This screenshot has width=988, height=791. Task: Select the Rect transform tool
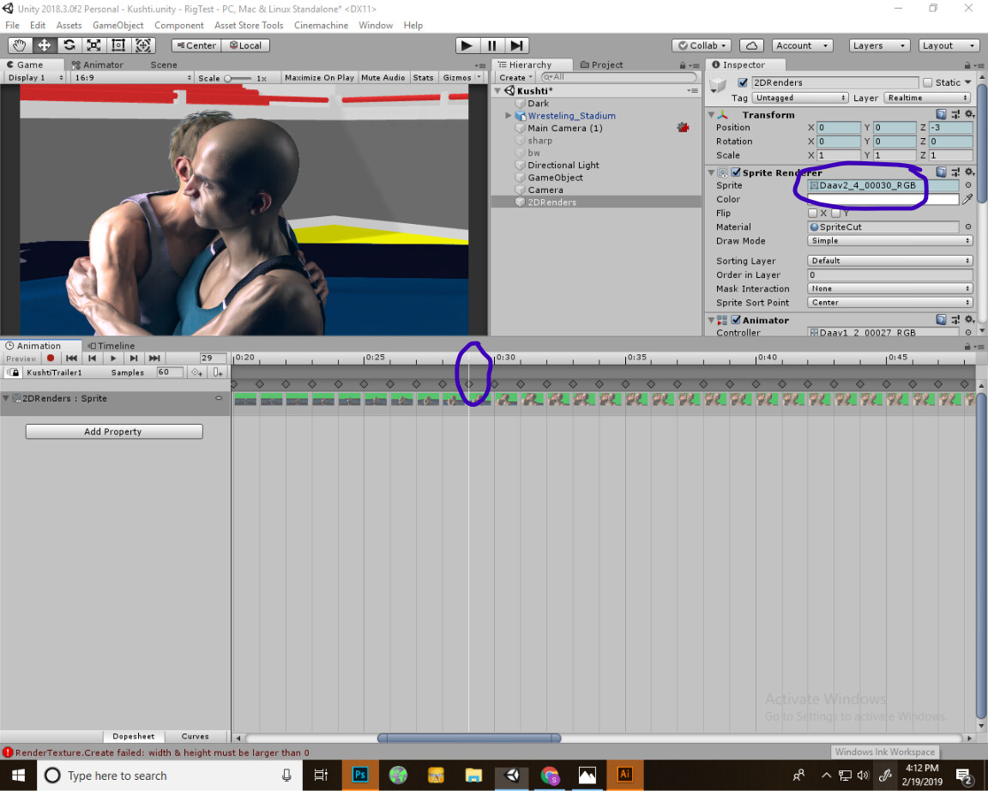click(118, 45)
